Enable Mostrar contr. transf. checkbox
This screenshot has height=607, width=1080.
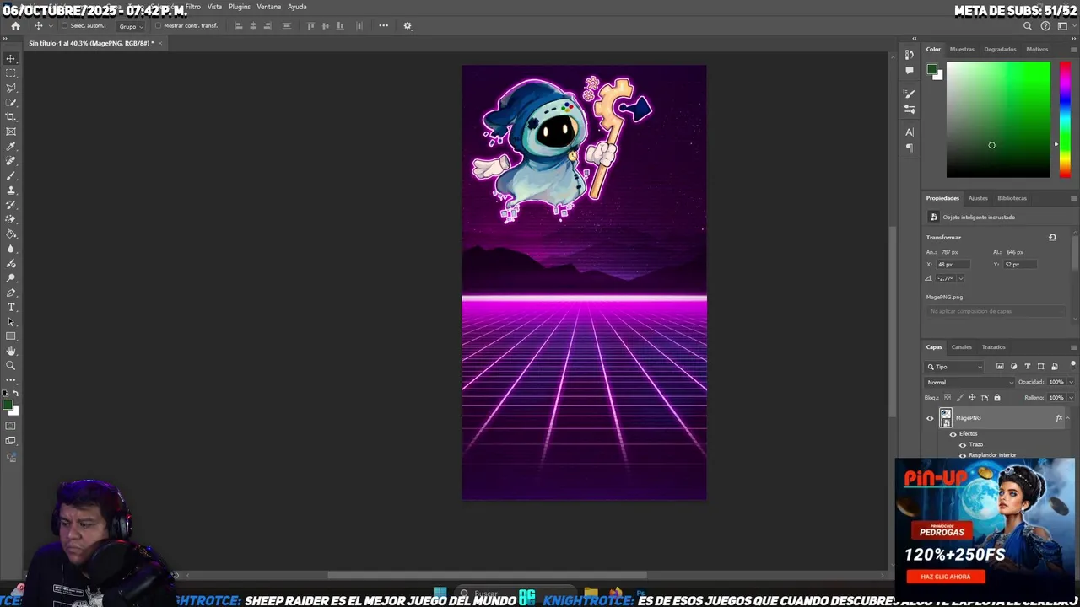pyautogui.click(x=158, y=26)
